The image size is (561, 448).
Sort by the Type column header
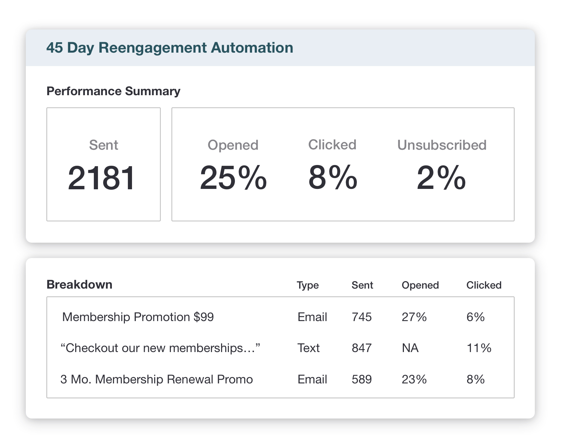(x=307, y=285)
